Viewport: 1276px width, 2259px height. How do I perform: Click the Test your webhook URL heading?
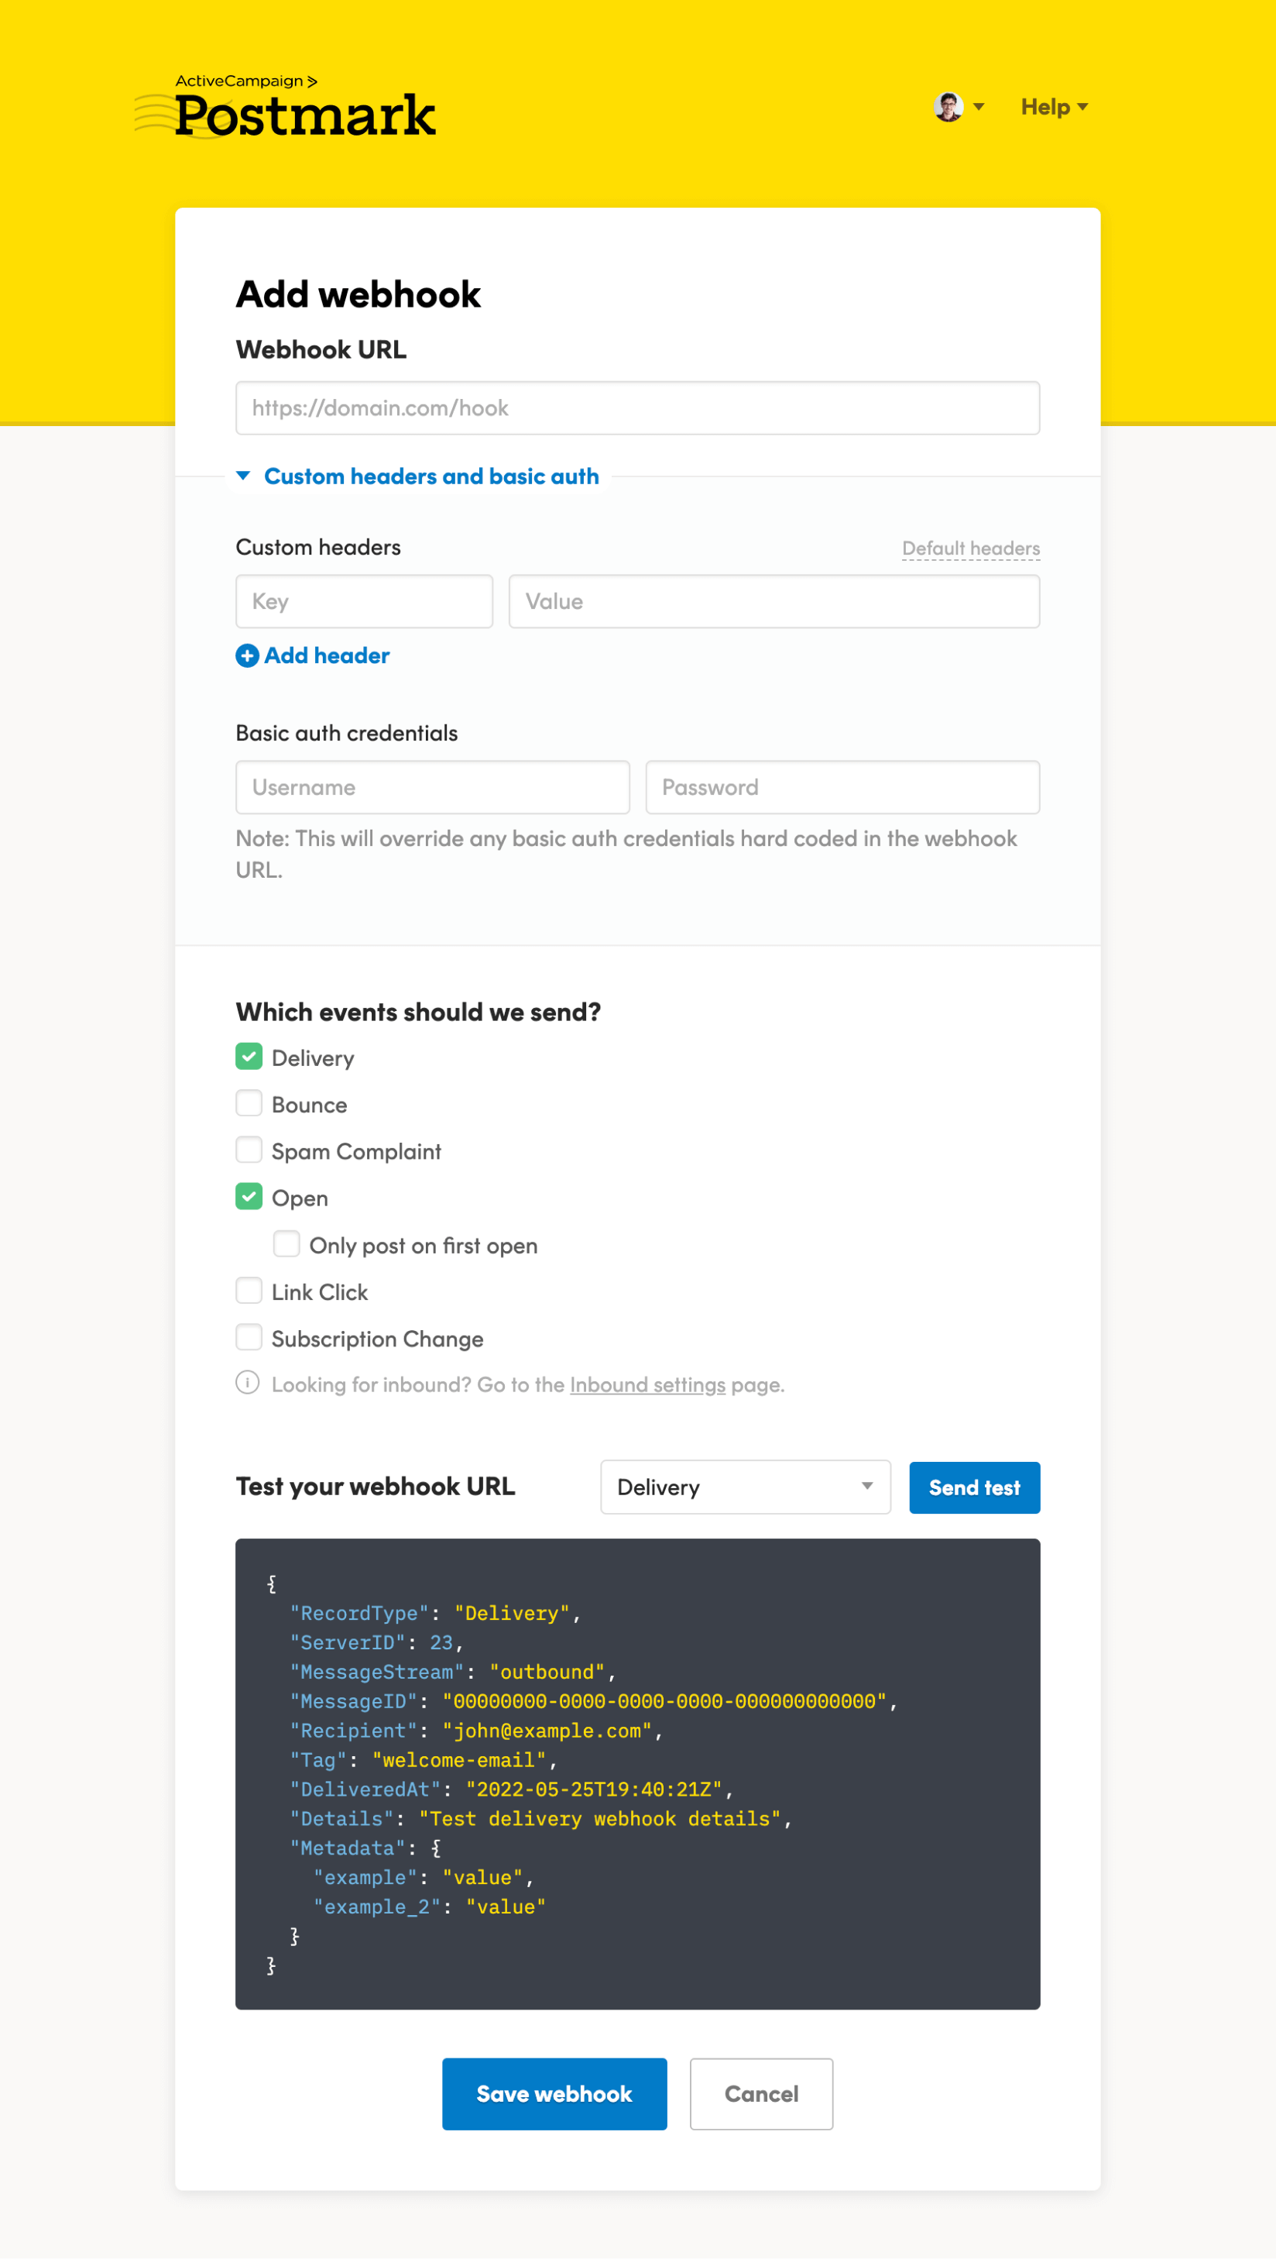coord(375,1487)
